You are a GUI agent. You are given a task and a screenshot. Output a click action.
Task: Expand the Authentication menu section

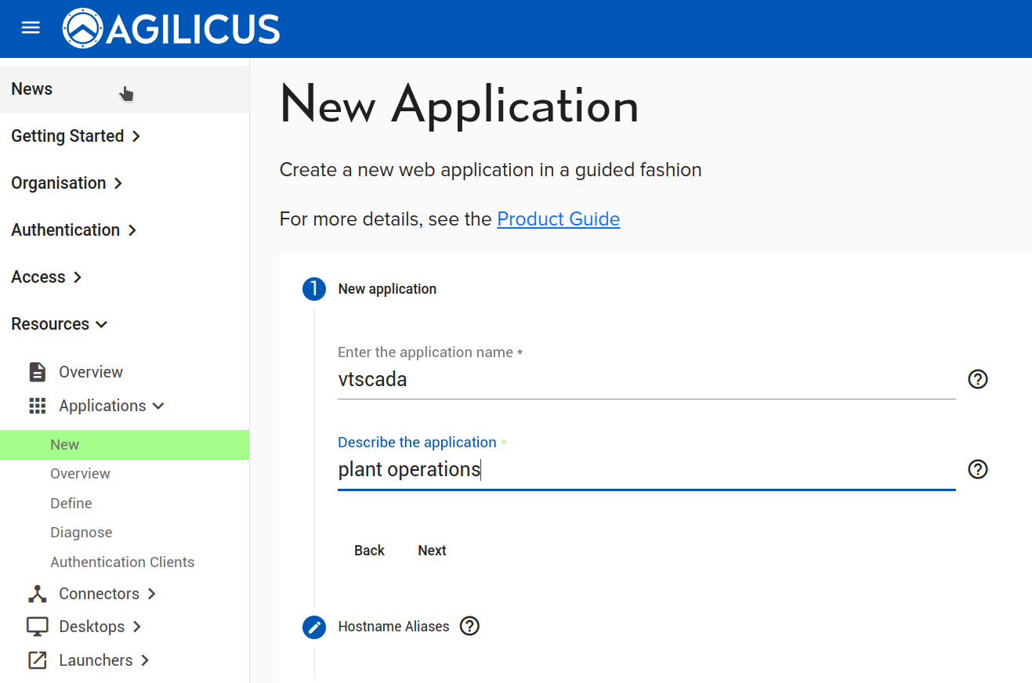coord(74,230)
